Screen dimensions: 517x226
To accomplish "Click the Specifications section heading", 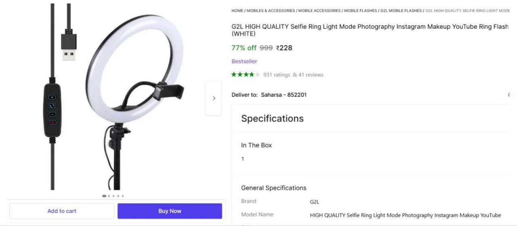I will 272,118.
